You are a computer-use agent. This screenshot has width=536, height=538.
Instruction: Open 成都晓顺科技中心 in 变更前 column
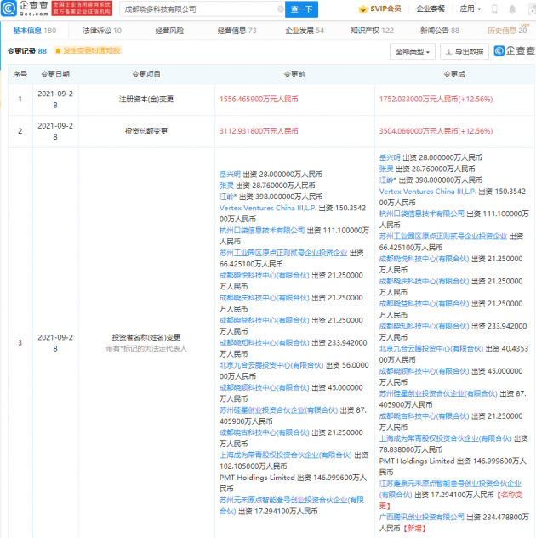(264, 387)
